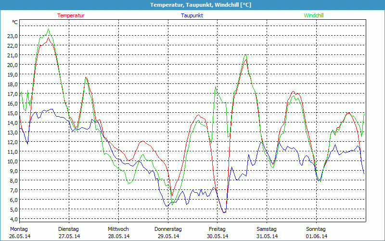The width and height of the screenshot is (385, 241).
Task: Click the °C unit label on the axis
Action: point(15,22)
